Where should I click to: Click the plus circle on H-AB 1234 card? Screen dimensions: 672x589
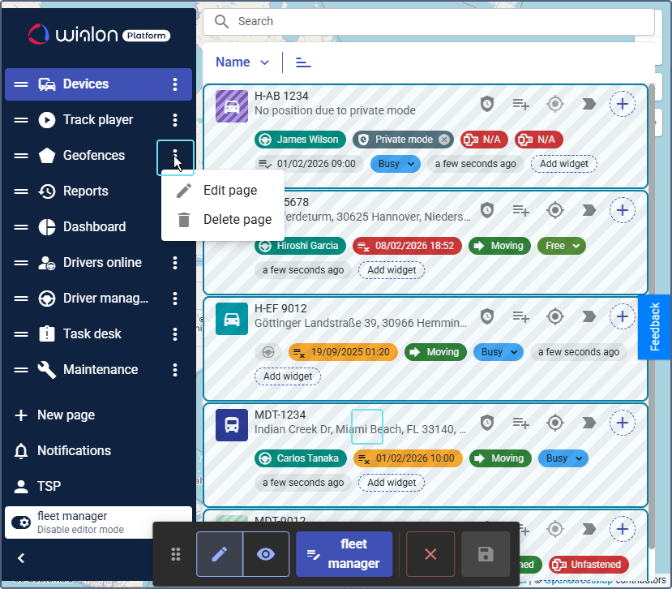(x=622, y=104)
